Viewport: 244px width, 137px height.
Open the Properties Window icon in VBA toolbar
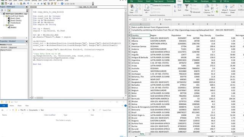click(x=52, y=3)
